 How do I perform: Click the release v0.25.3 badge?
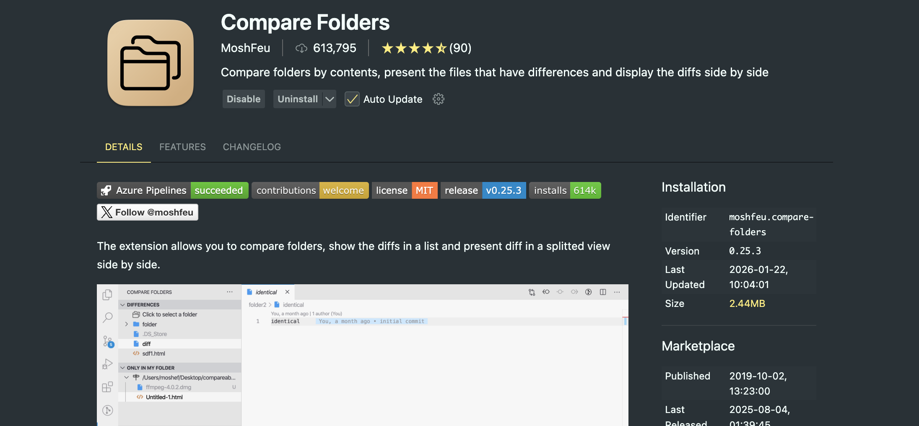click(483, 190)
